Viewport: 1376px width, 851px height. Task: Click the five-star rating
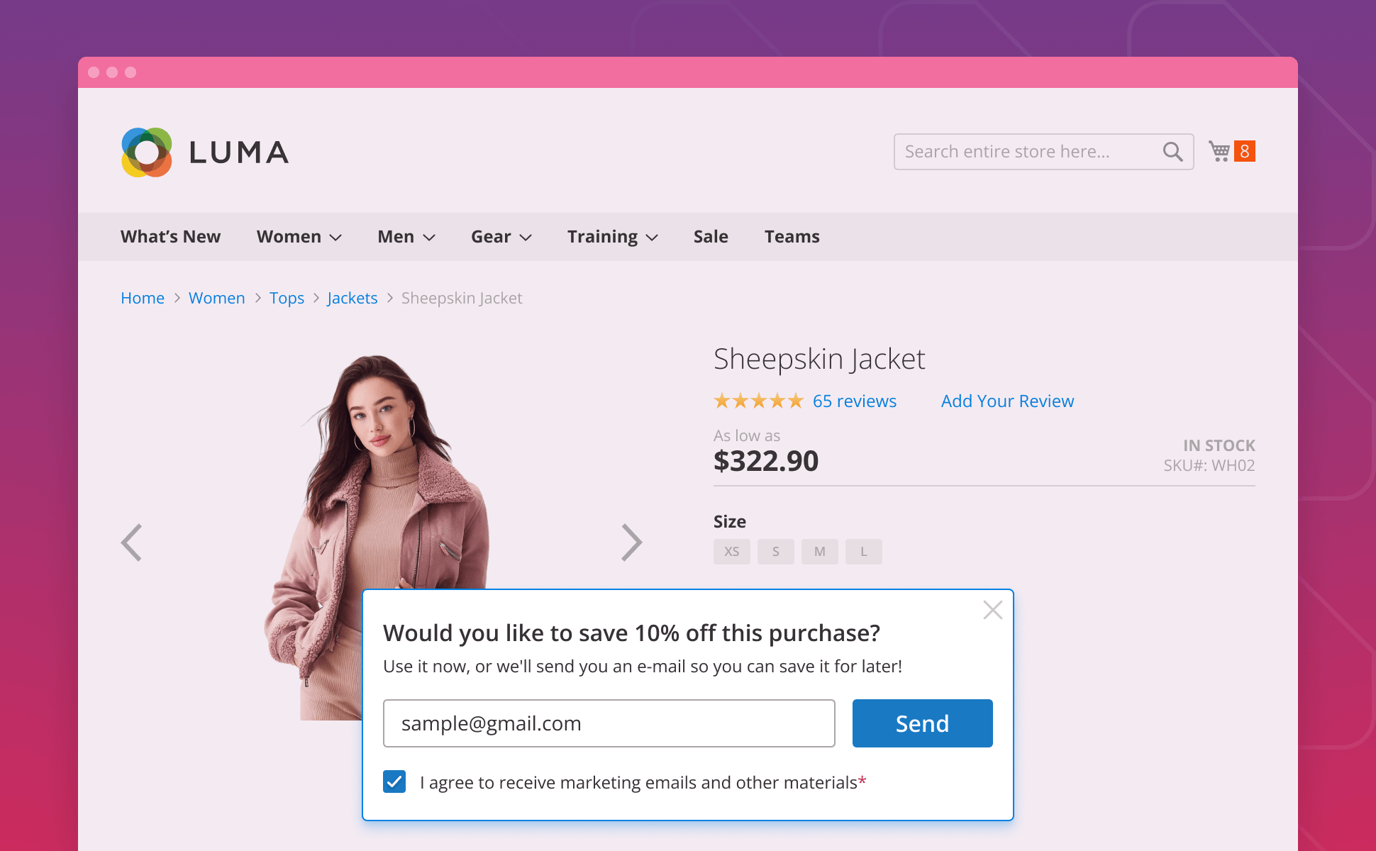(758, 401)
